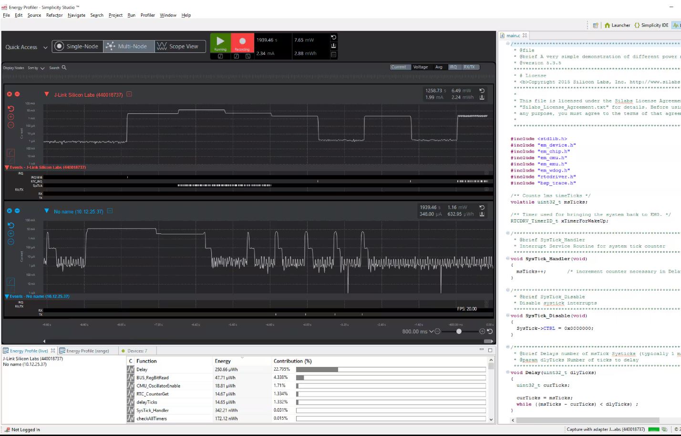Image resolution: width=681 pixels, height=436 pixels.
Task: Collapse the No name events section
Action: click(x=7, y=296)
